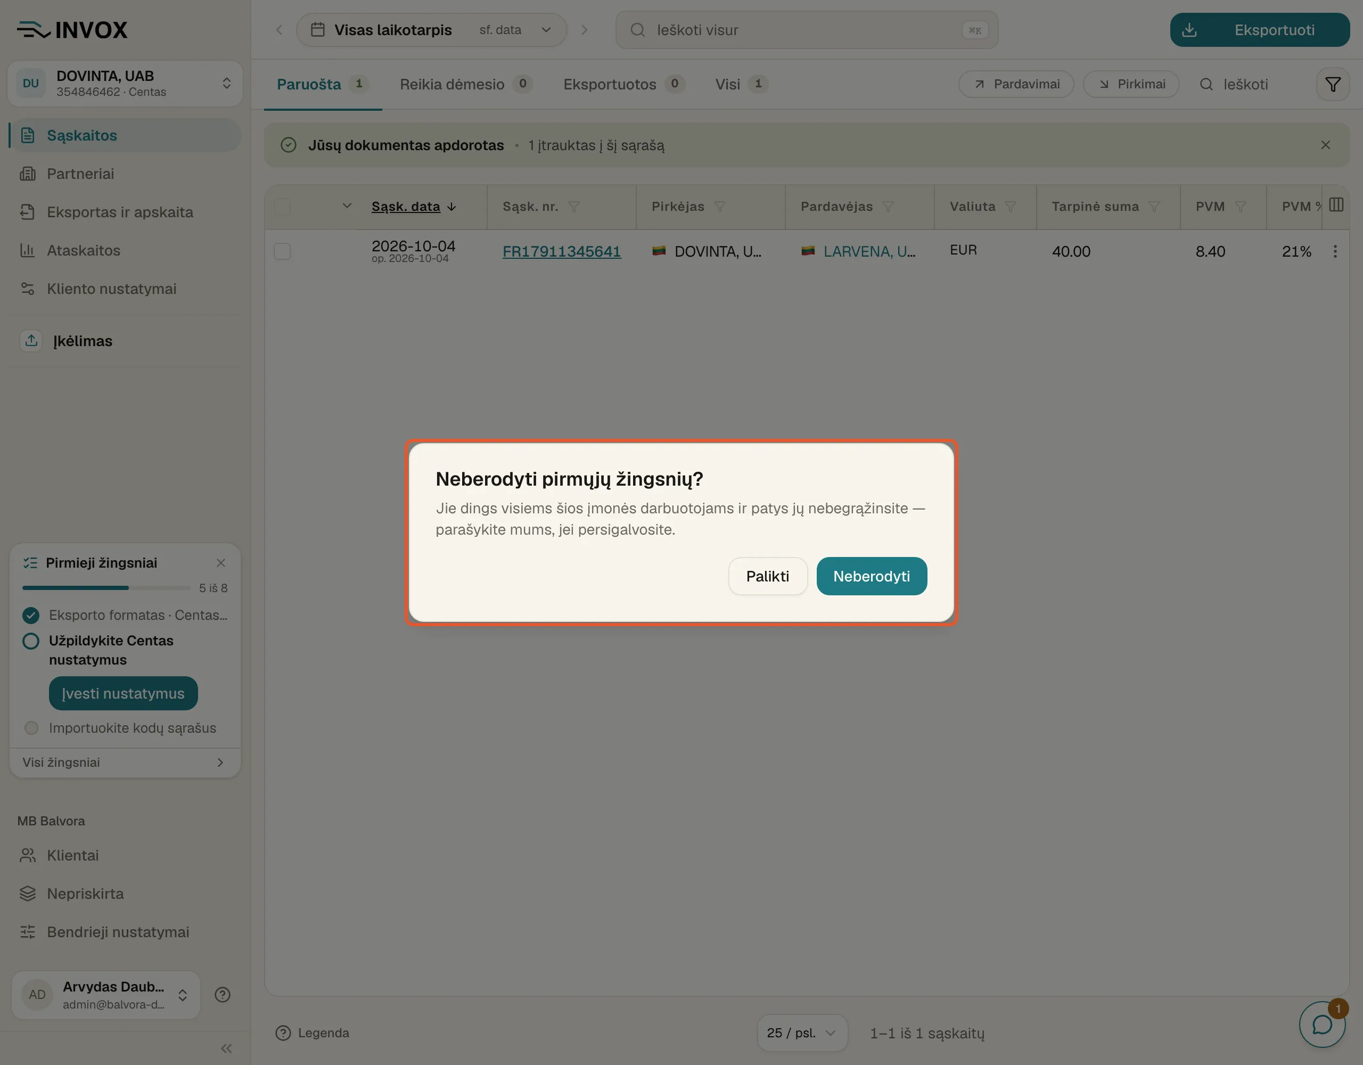Open the row actions three-dot menu

click(x=1335, y=251)
